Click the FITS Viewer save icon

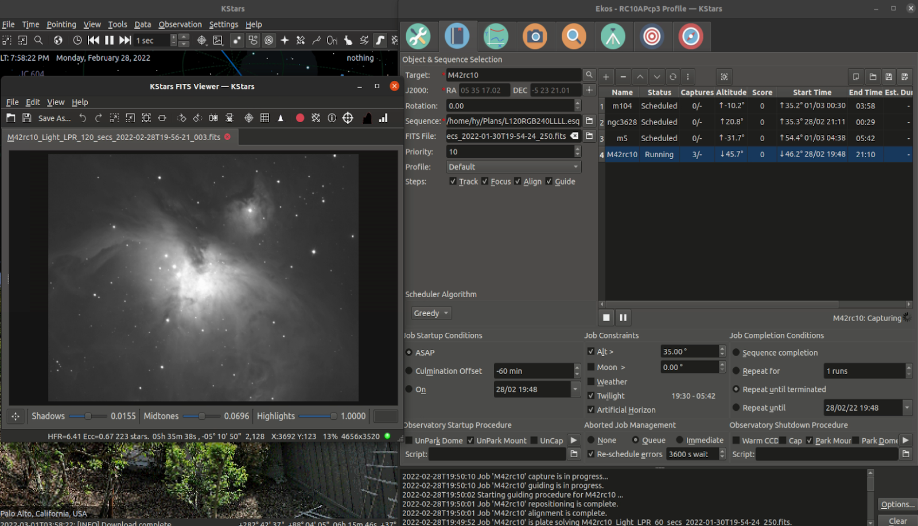point(26,118)
